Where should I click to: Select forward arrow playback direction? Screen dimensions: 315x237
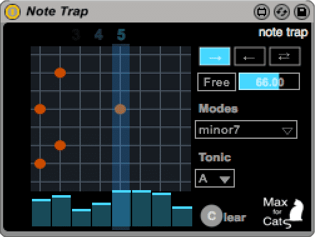point(215,56)
